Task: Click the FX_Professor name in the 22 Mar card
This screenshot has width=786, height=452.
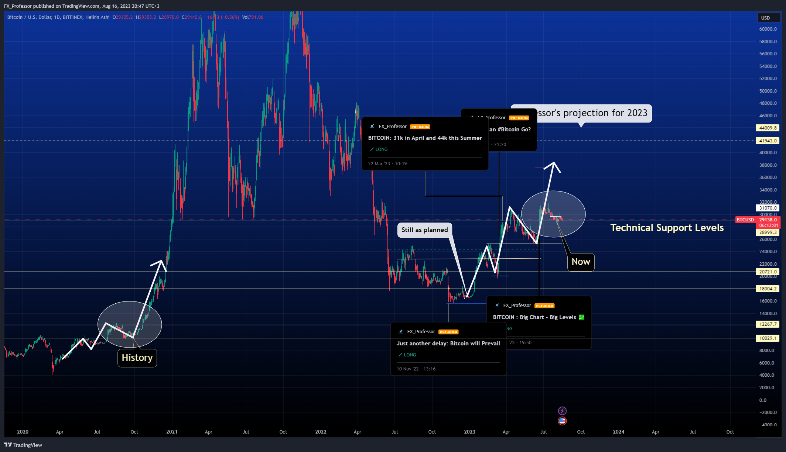Action: pos(392,127)
